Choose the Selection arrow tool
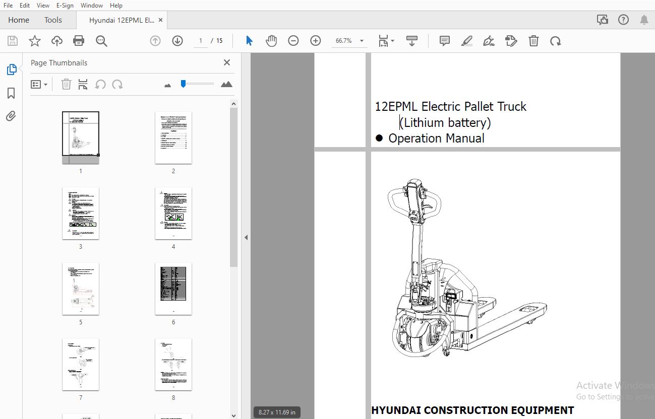 249,41
